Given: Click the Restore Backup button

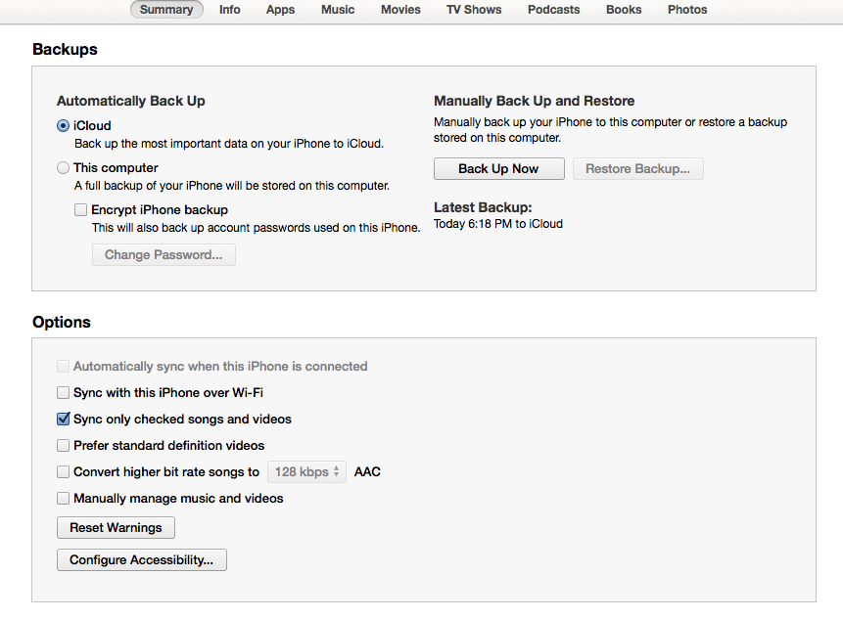Looking at the screenshot, I should point(637,168).
